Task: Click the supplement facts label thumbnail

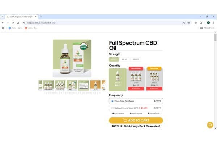Action: pyautogui.click(x=84, y=85)
